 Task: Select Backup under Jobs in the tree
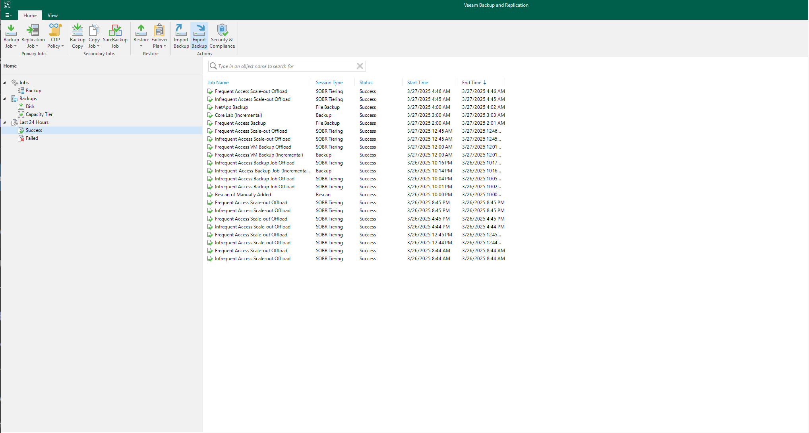click(33, 91)
